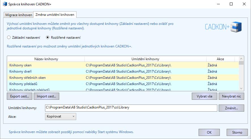Close the Správce knihoven CADKON+ window
Viewport: 251px width, 139px height.
point(244,4)
